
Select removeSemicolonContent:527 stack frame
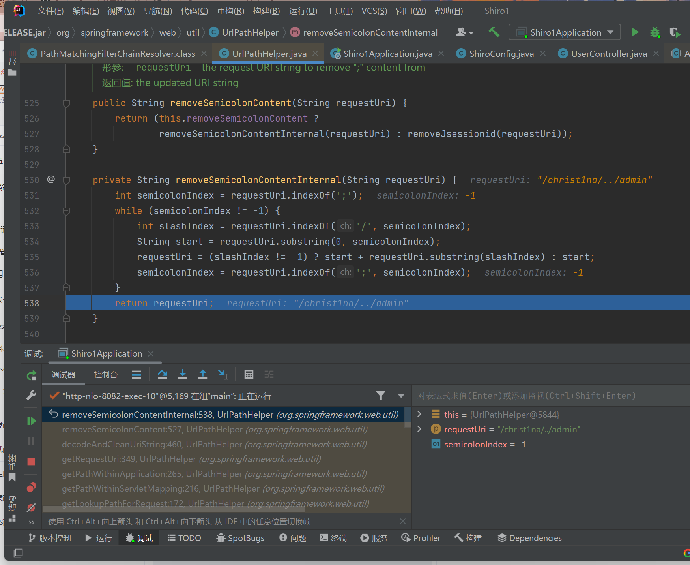tap(215, 429)
